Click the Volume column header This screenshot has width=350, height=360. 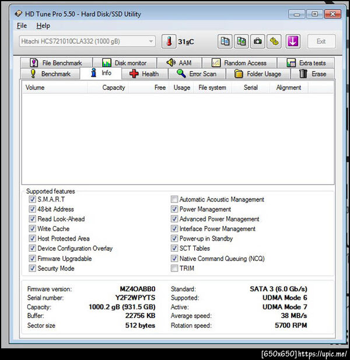(x=55, y=87)
